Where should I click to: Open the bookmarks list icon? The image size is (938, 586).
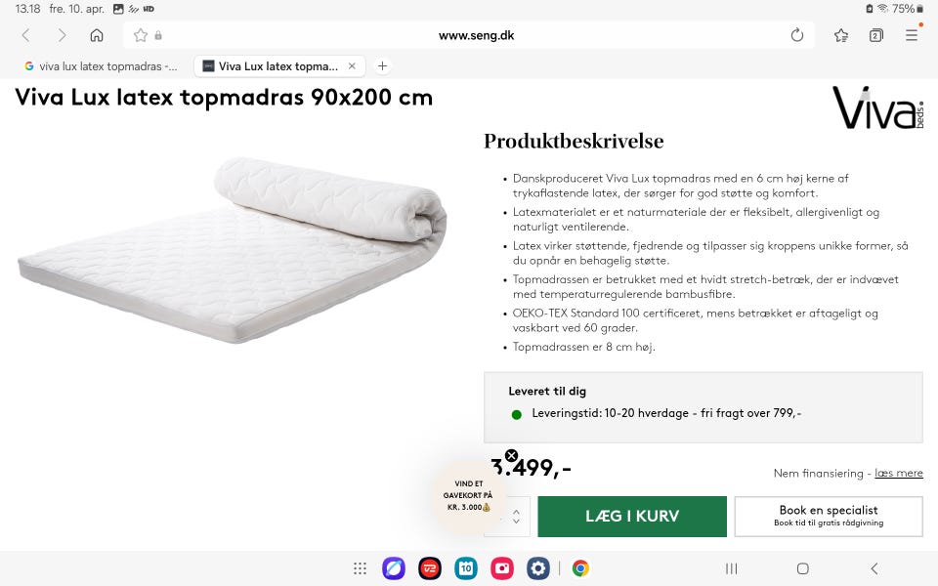(x=841, y=35)
